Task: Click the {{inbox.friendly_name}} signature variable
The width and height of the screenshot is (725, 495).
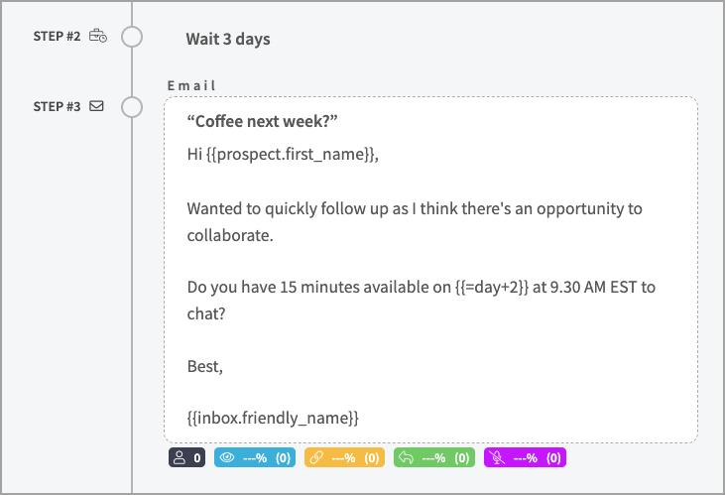Action: click(x=272, y=420)
